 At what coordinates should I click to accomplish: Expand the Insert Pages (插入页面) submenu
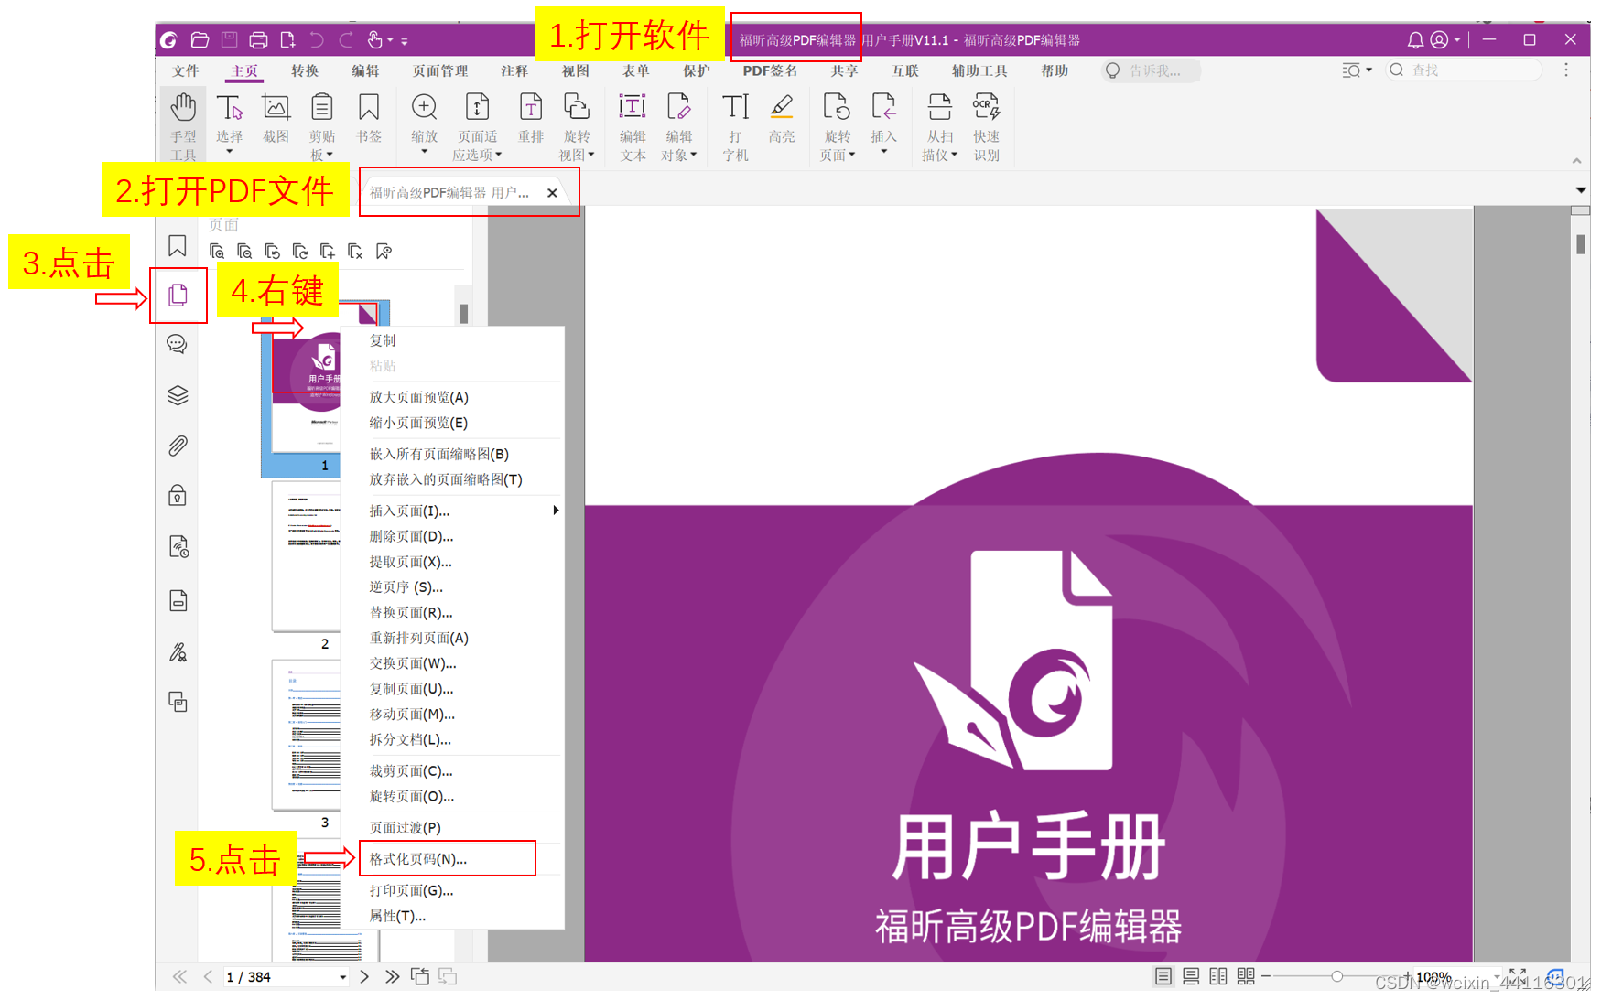pyautogui.click(x=452, y=511)
